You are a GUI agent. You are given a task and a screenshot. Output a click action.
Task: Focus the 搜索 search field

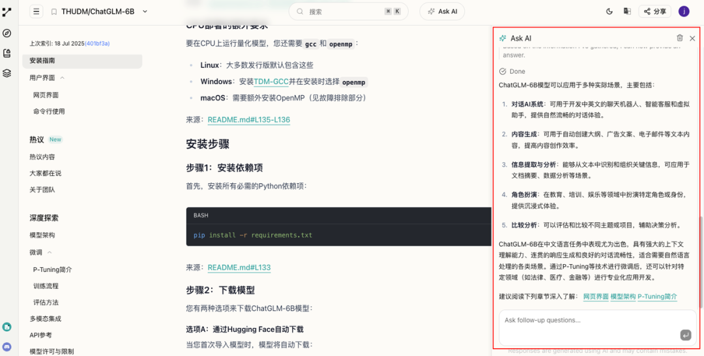click(x=348, y=12)
